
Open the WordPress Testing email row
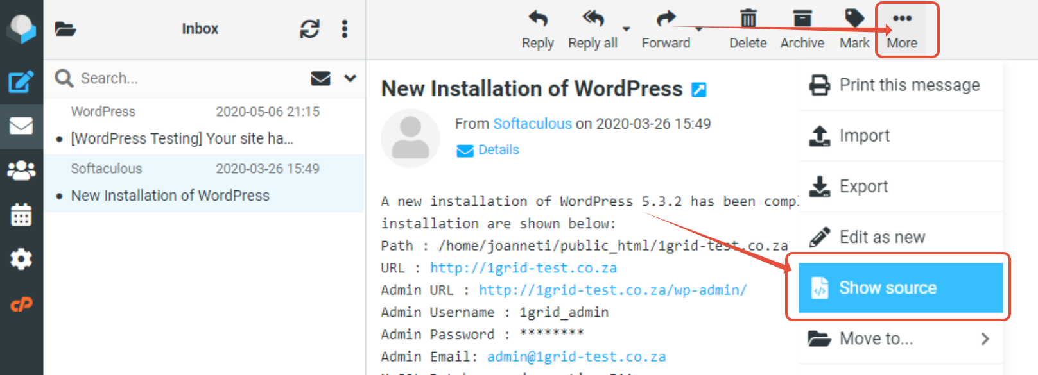click(x=204, y=126)
